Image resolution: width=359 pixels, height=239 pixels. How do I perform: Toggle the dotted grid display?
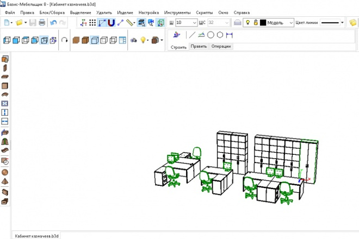point(92,23)
